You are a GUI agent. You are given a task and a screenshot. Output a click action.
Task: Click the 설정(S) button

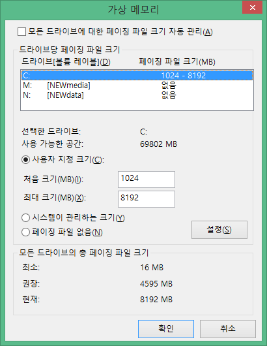tap(219, 230)
